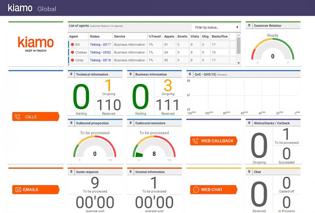This screenshot has height=213, width=315.
Task: Click the Customer Relation Ready gauge
Action: [272, 49]
